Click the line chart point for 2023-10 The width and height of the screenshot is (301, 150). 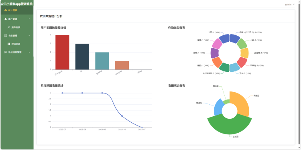[x=122, y=116]
